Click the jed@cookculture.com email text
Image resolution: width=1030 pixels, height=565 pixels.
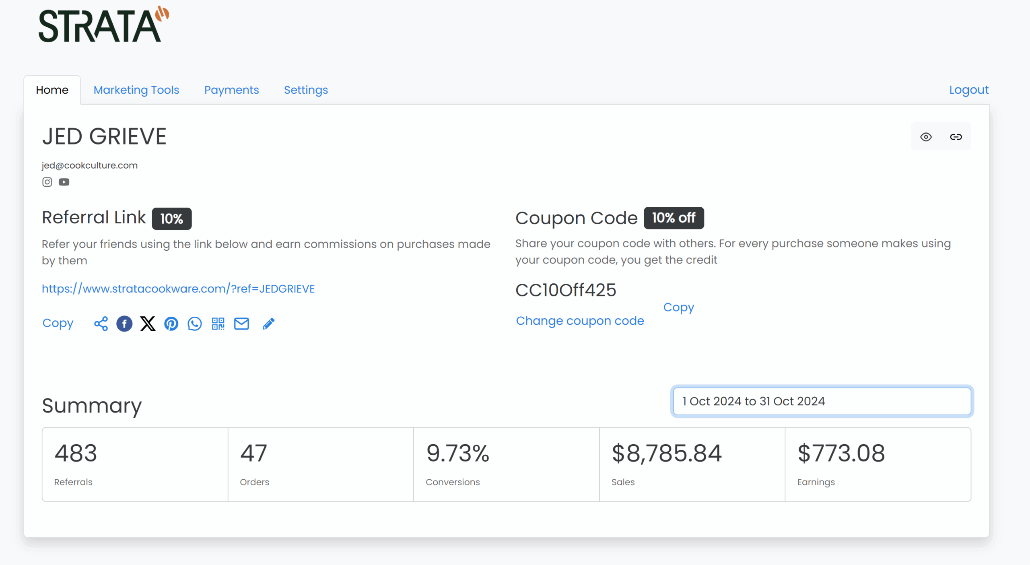point(90,165)
